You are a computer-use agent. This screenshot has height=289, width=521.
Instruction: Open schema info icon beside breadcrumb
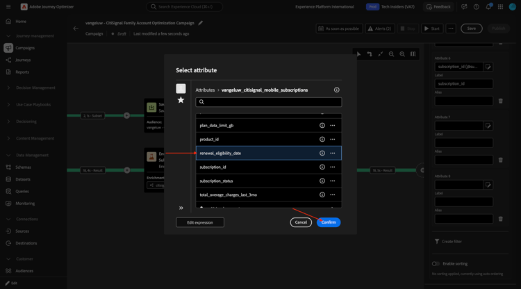pyautogui.click(x=337, y=90)
